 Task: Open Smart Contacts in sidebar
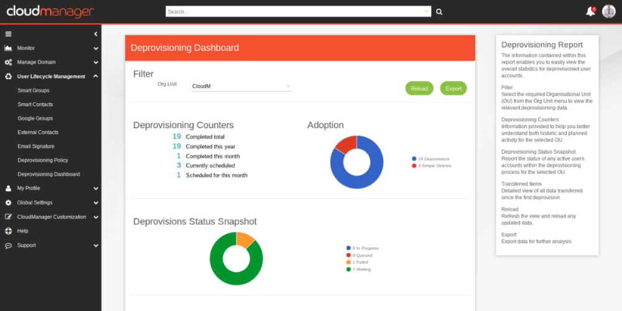point(35,104)
